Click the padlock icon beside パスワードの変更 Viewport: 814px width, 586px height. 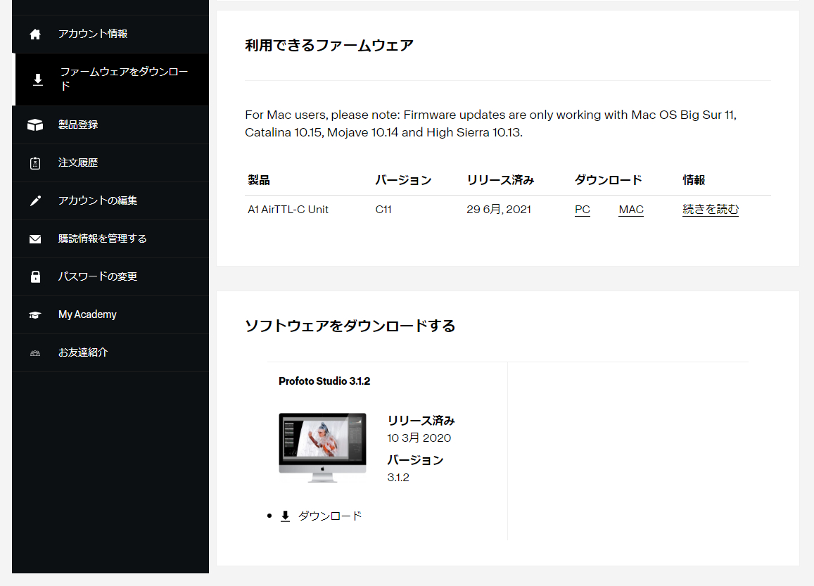point(34,276)
